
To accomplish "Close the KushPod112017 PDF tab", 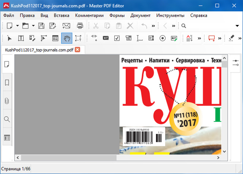I will (77, 50).
